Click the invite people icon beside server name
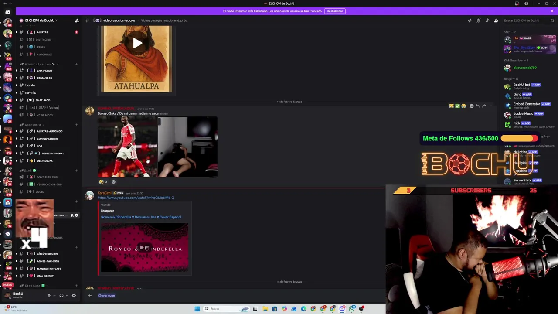Screen dimensions: 558x314 click(77, 20)
